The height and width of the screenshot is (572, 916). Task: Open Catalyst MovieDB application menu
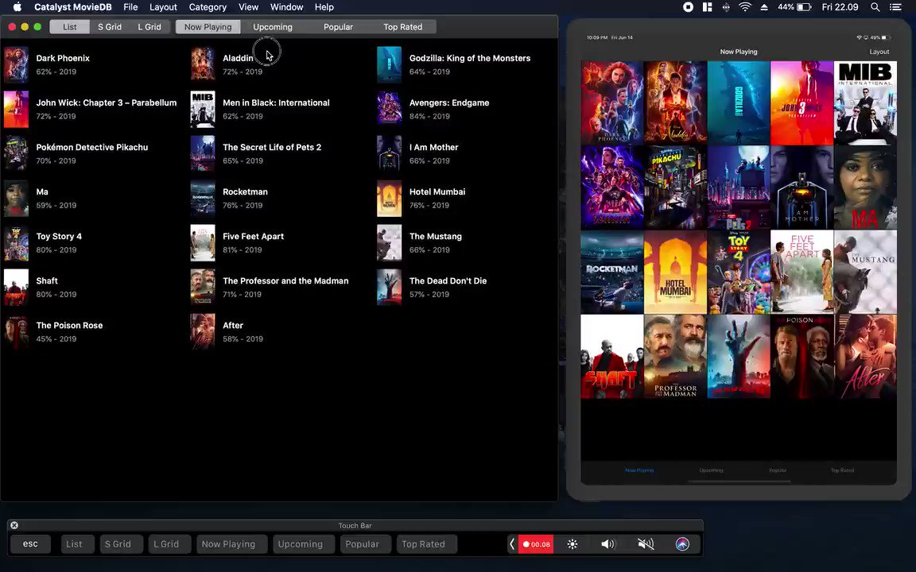(73, 7)
